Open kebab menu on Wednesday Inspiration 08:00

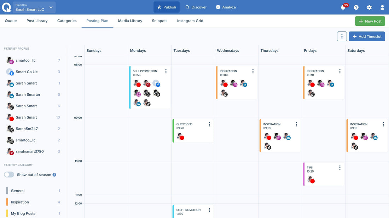tap(253, 71)
